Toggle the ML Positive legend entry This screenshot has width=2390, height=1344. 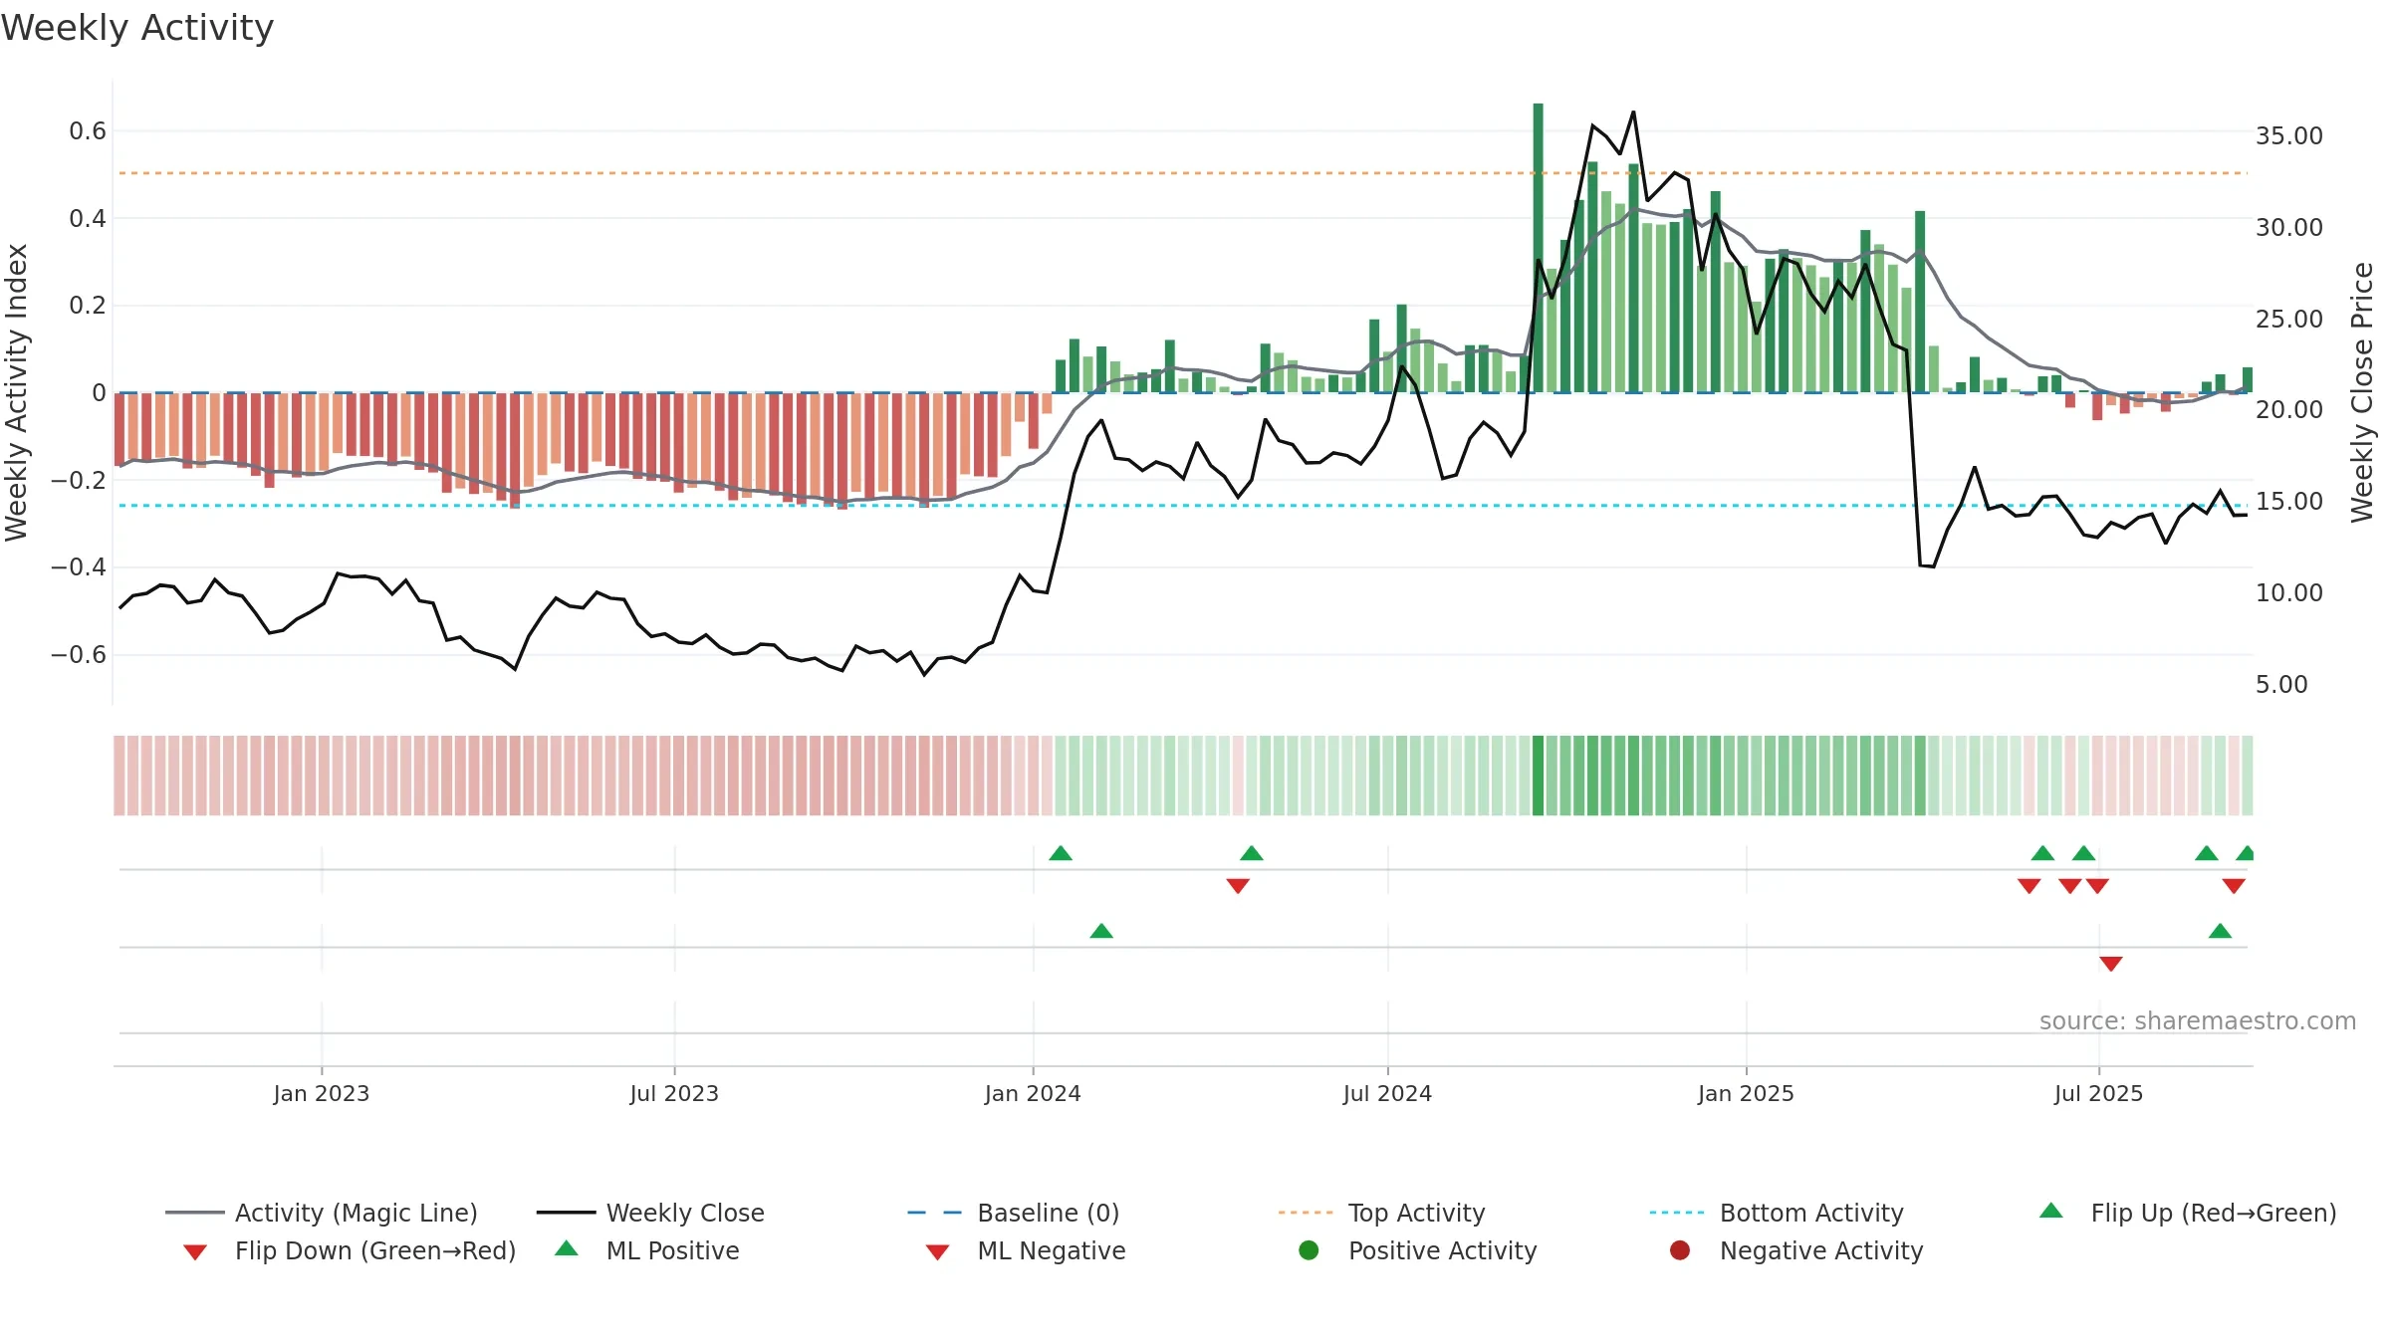[x=647, y=1250]
